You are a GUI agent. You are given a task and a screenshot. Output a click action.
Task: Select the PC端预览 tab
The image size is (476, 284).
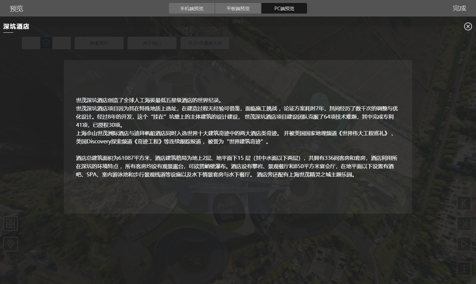point(284,9)
